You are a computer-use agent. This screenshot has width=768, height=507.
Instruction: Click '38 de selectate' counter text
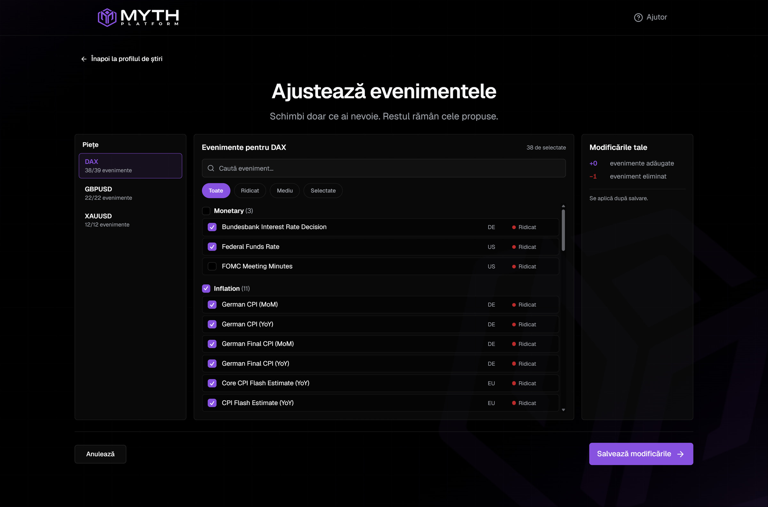[546, 147]
